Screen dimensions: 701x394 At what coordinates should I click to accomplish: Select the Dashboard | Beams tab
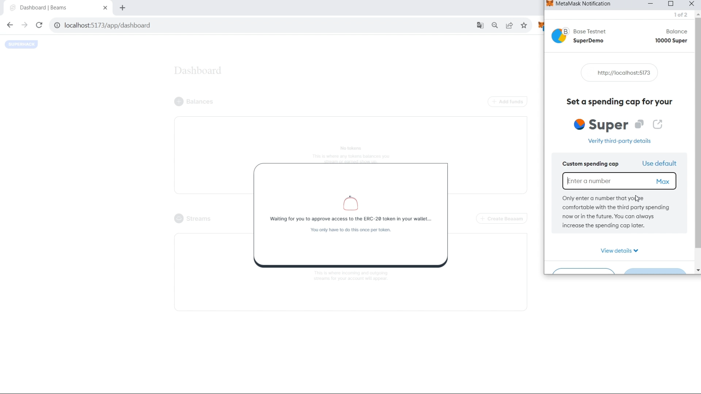[58, 8]
